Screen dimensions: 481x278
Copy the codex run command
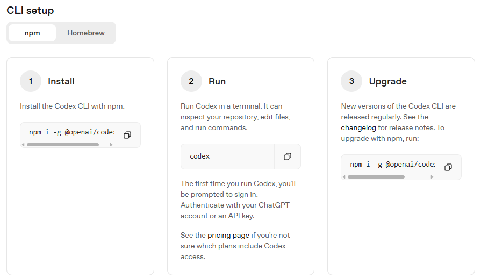[288, 156]
